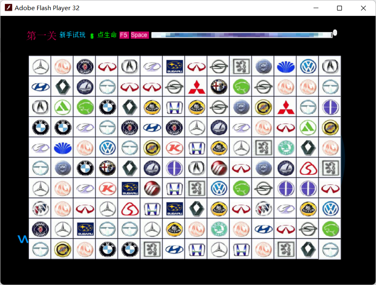This screenshot has height=285, width=376.
Task: Click the Hyundai logo in the bottom row
Action: pyautogui.click(x=174, y=249)
